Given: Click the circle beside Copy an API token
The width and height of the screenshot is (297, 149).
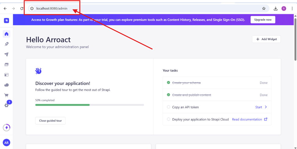Looking at the screenshot, I should coord(168,107).
